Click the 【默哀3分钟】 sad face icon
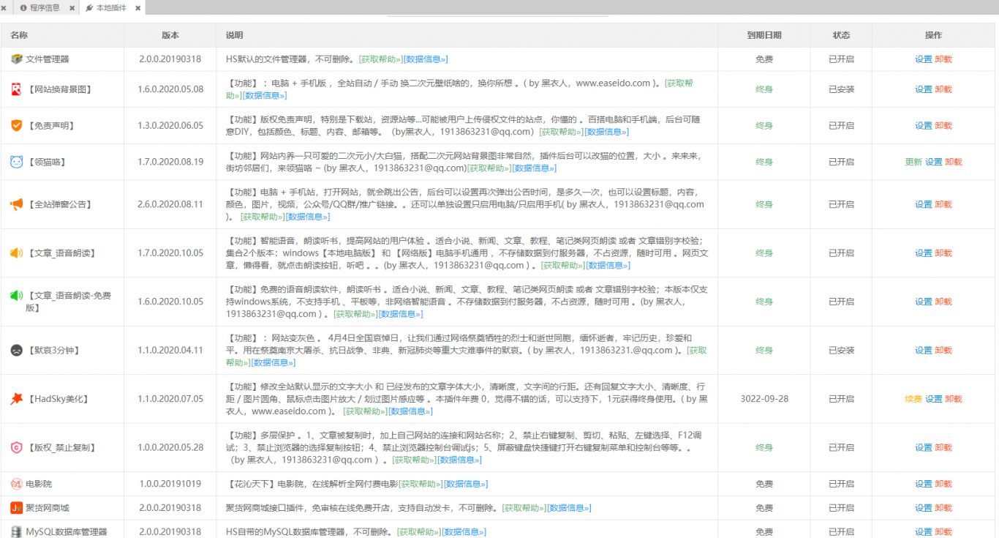Image resolution: width=999 pixels, height=538 pixels. pos(16,350)
